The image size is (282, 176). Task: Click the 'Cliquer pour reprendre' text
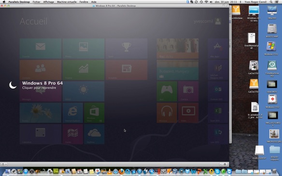tap(39, 88)
